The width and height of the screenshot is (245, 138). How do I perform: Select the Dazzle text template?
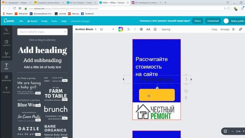(29, 131)
